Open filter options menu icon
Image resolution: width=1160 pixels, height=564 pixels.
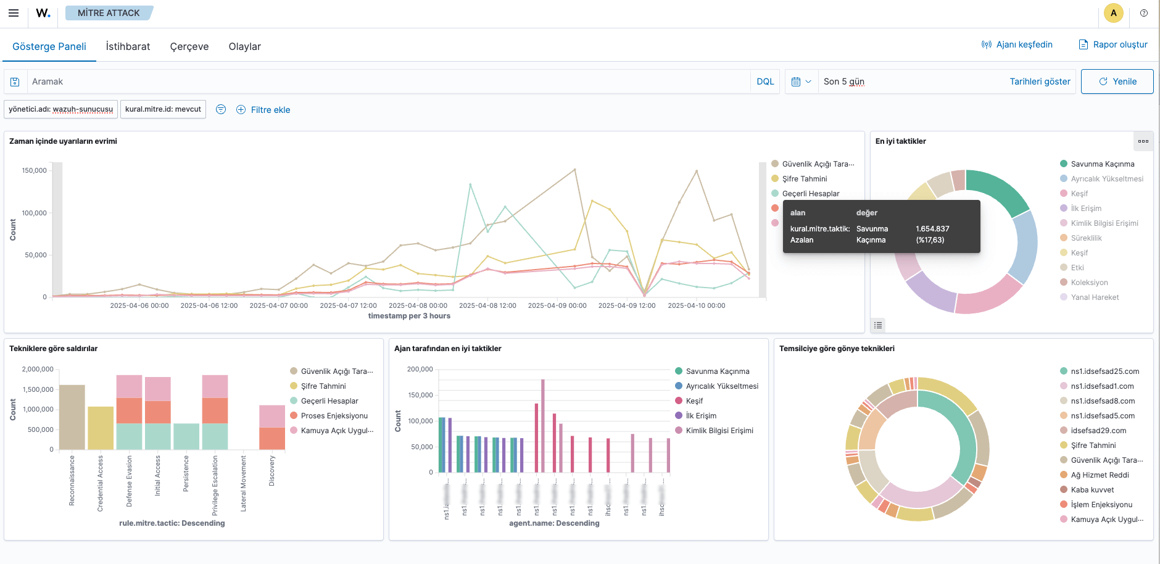pos(221,109)
